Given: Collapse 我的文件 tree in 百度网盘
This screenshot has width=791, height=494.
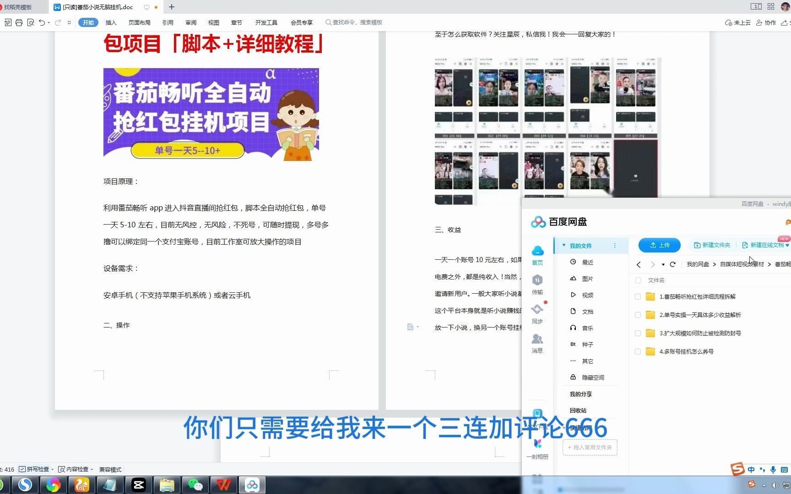Looking at the screenshot, I should click(564, 246).
